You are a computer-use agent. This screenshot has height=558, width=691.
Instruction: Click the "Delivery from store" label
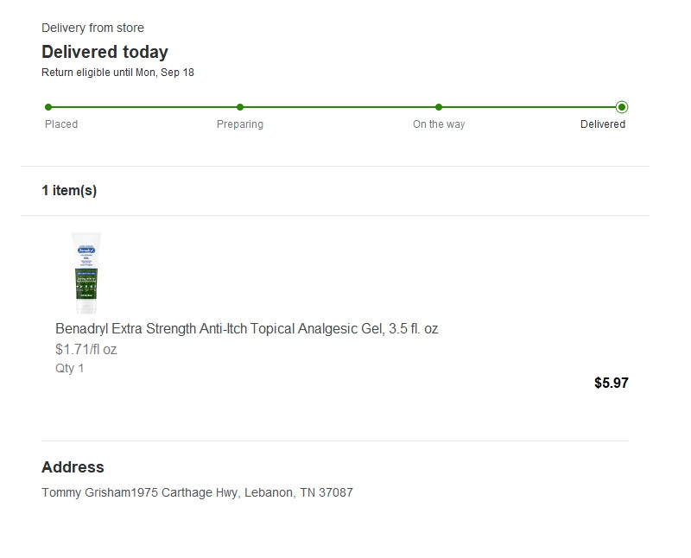pyautogui.click(x=92, y=29)
